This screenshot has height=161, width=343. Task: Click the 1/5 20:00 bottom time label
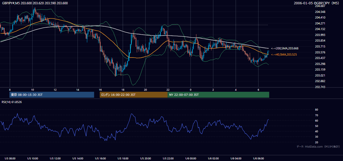click(x=145, y=158)
